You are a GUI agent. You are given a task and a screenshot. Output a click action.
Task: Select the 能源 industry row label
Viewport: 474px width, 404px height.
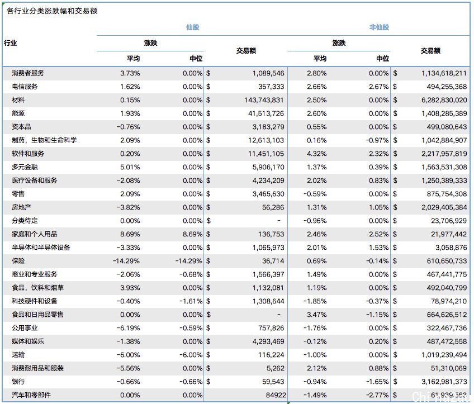pos(18,113)
